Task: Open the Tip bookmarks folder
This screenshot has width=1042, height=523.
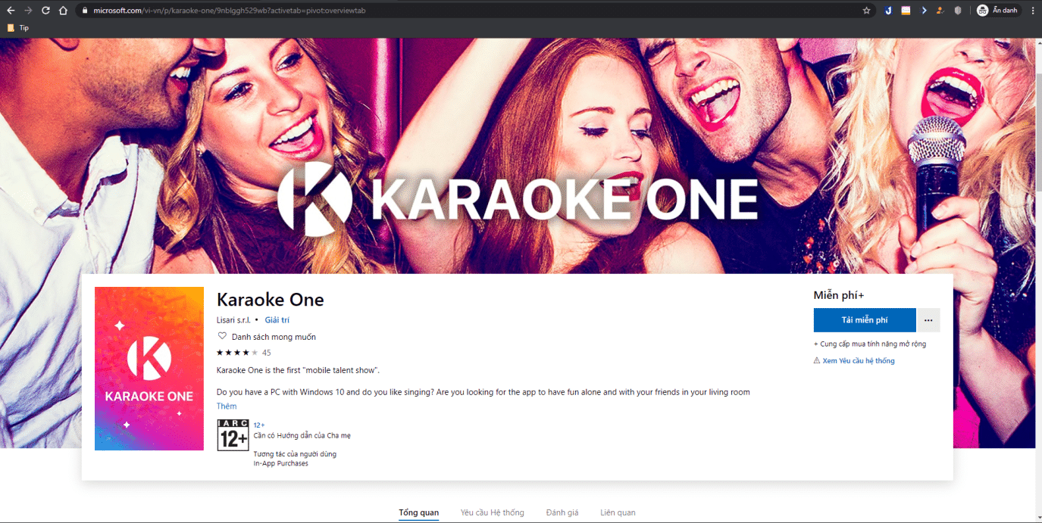Action: 18,28
